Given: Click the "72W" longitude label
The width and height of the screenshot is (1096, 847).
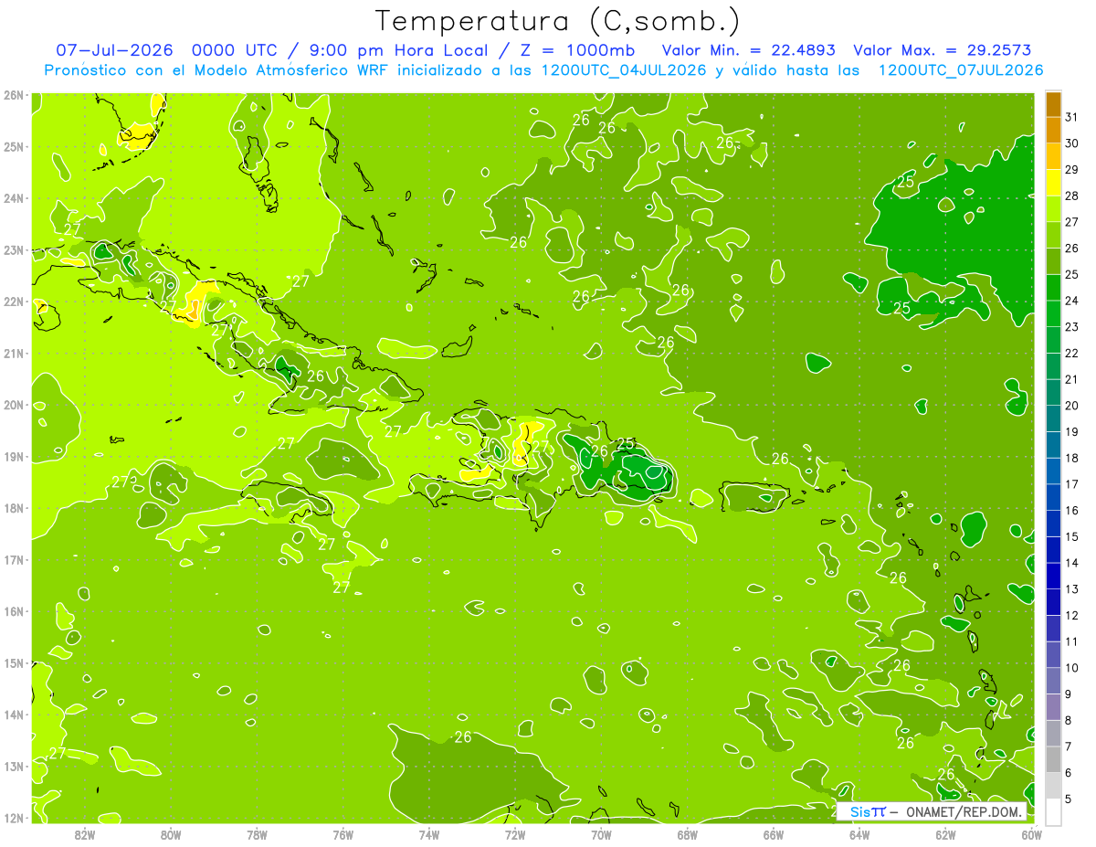Looking at the screenshot, I should click(x=515, y=834).
